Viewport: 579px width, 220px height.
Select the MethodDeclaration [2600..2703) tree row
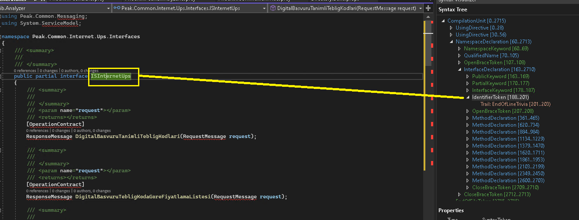pyautogui.click(x=508, y=181)
